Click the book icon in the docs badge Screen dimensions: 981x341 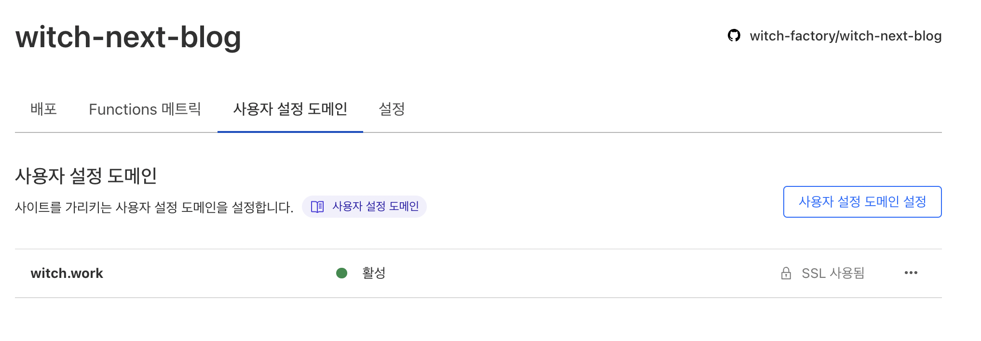[317, 207]
